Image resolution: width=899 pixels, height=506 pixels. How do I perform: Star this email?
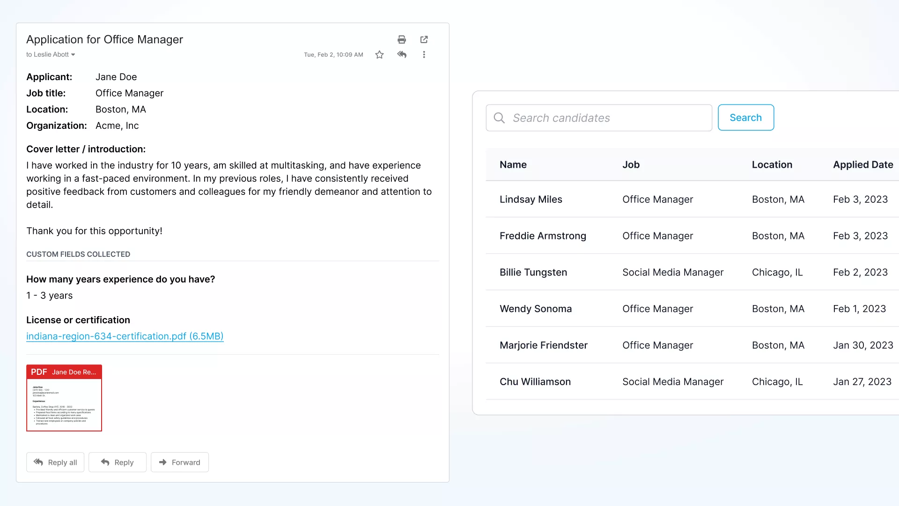(x=379, y=55)
